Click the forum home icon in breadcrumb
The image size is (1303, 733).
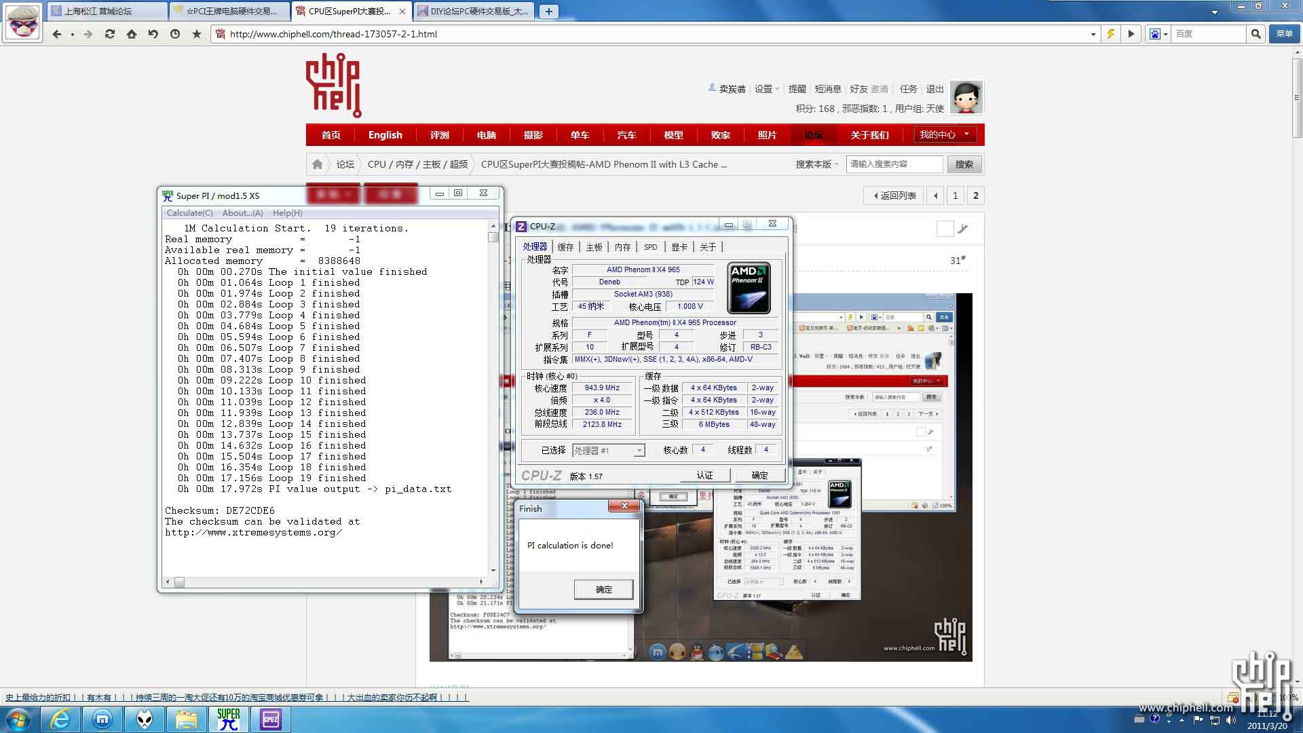tap(318, 164)
